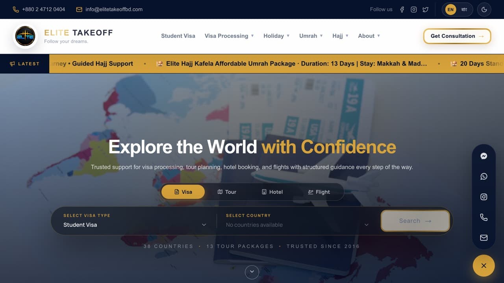Select the Flight search tab
Screen dimensions: 504x283
tap(319, 192)
